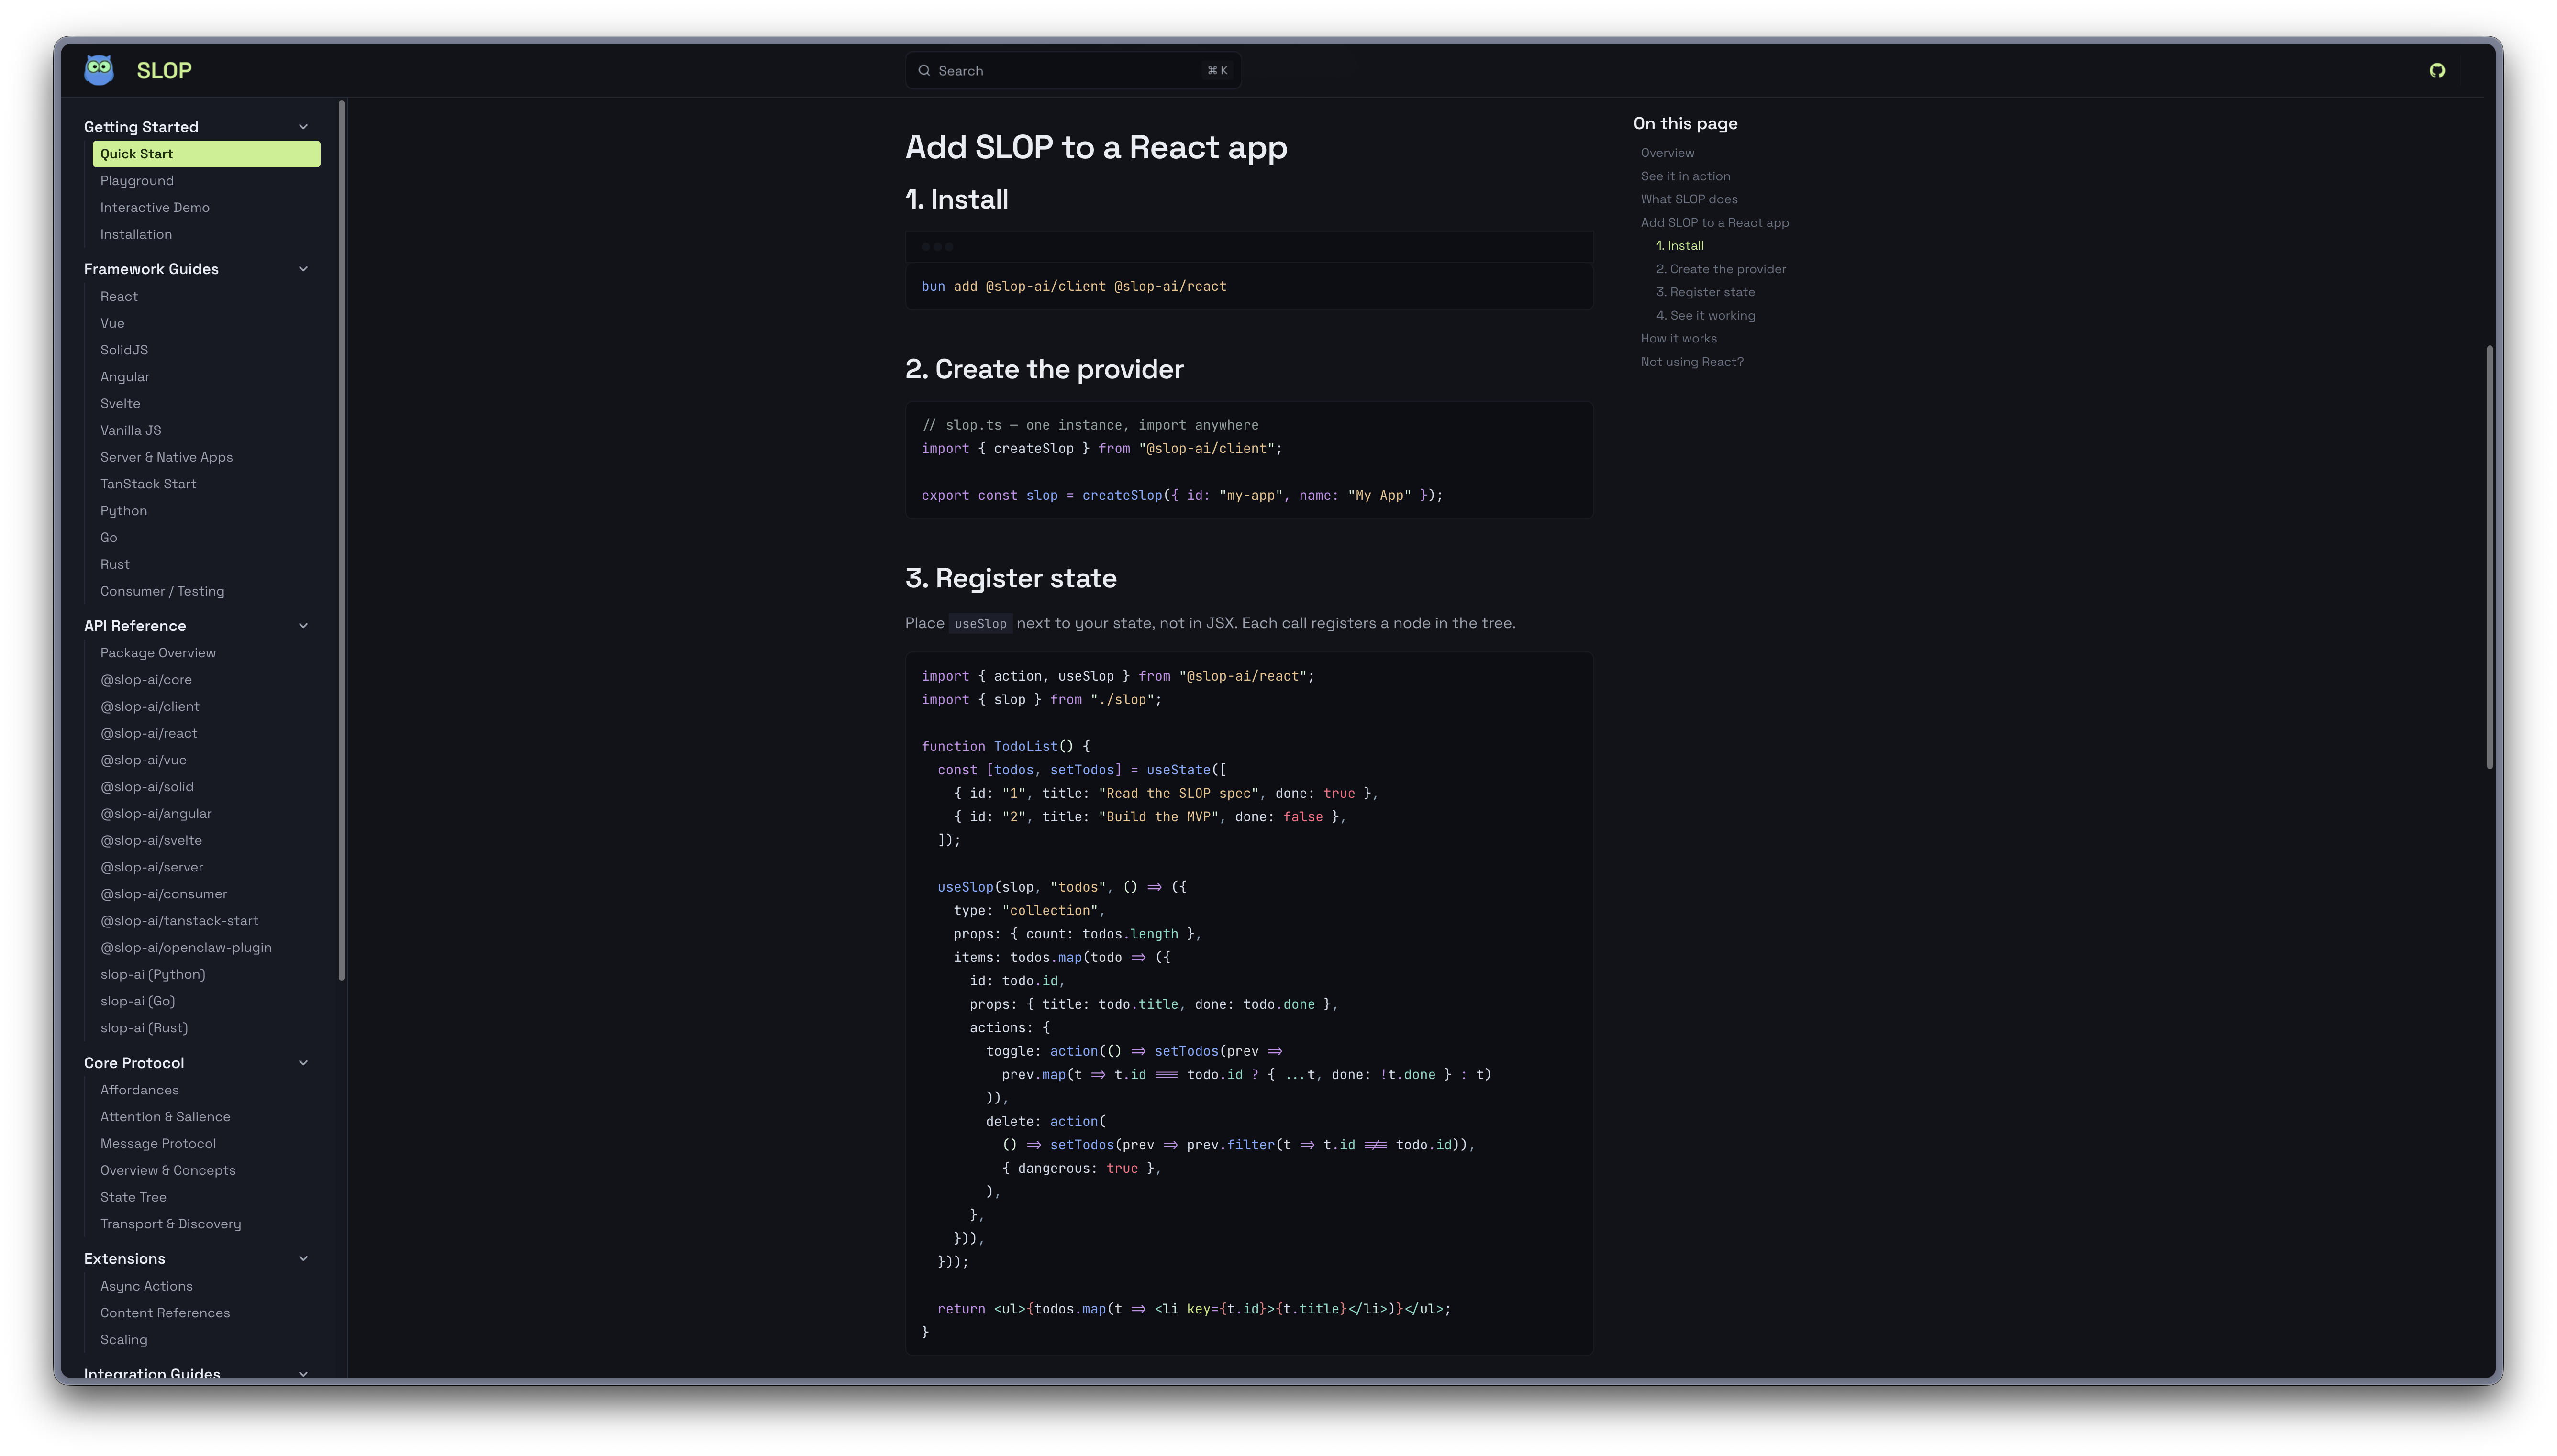Screen dimensions: 2557x1456
Task: Open @slop-ai/openclaw-plugin reference
Action: pyautogui.click(x=186, y=948)
